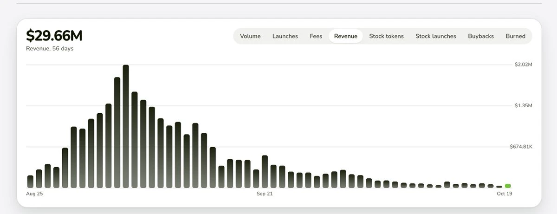
Task: Switch to Stock tokens tab
Action: (x=386, y=36)
